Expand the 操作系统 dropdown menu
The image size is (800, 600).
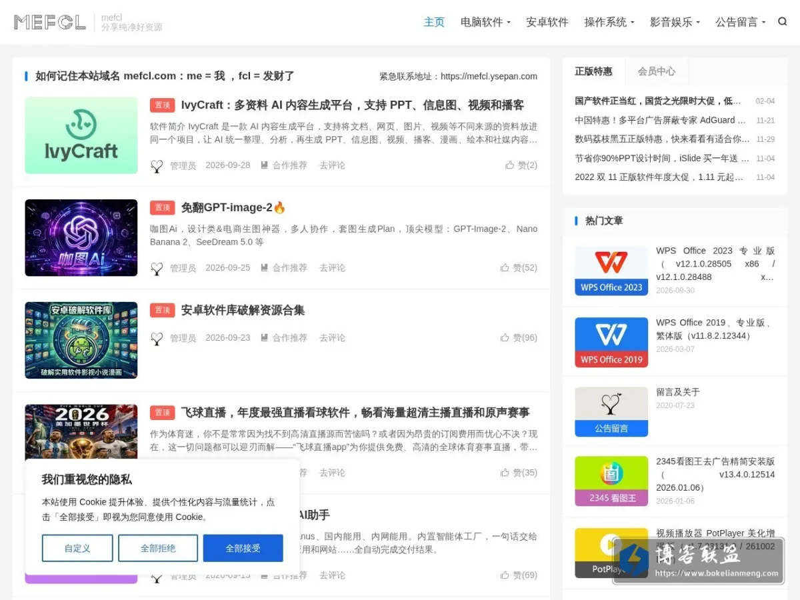[609, 22]
